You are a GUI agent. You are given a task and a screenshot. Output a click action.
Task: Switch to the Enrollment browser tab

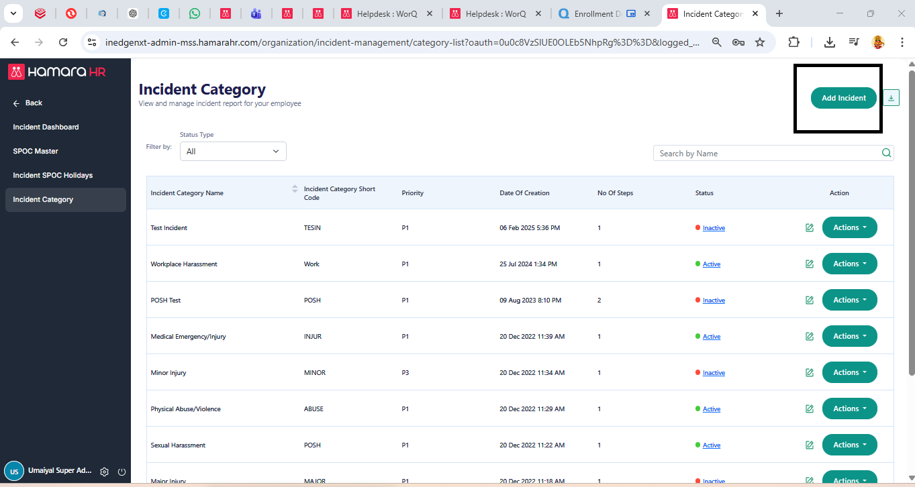pyautogui.click(x=604, y=13)
